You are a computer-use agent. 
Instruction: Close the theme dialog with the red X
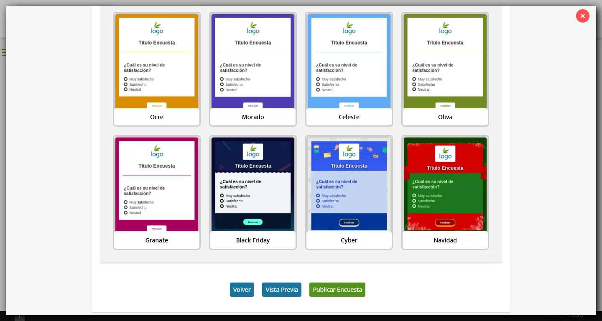582,16
